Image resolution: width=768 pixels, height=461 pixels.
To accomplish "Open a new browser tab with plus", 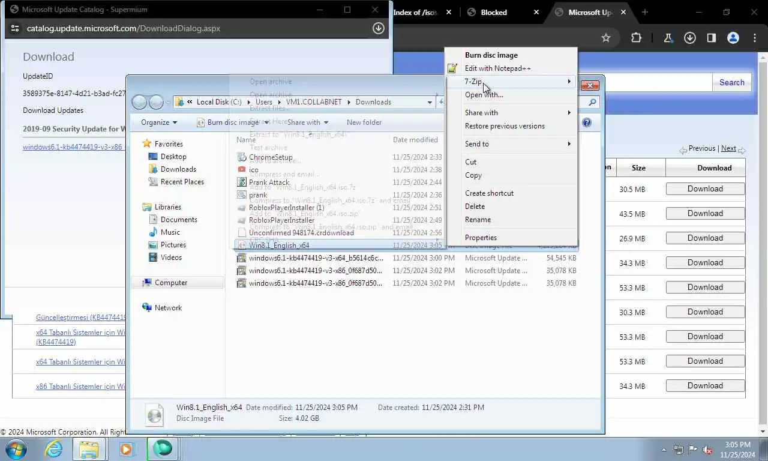I will [x=645, y=12].
